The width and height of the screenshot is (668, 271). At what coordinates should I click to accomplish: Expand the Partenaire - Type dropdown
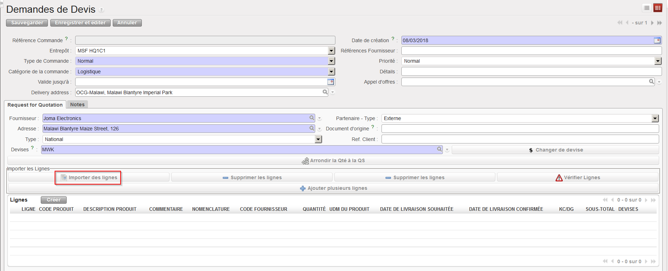coord(655,118)
